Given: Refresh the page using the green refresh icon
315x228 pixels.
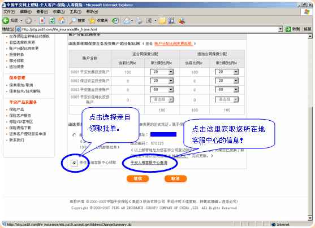Looking at the screenshot, I should point(52,20).
